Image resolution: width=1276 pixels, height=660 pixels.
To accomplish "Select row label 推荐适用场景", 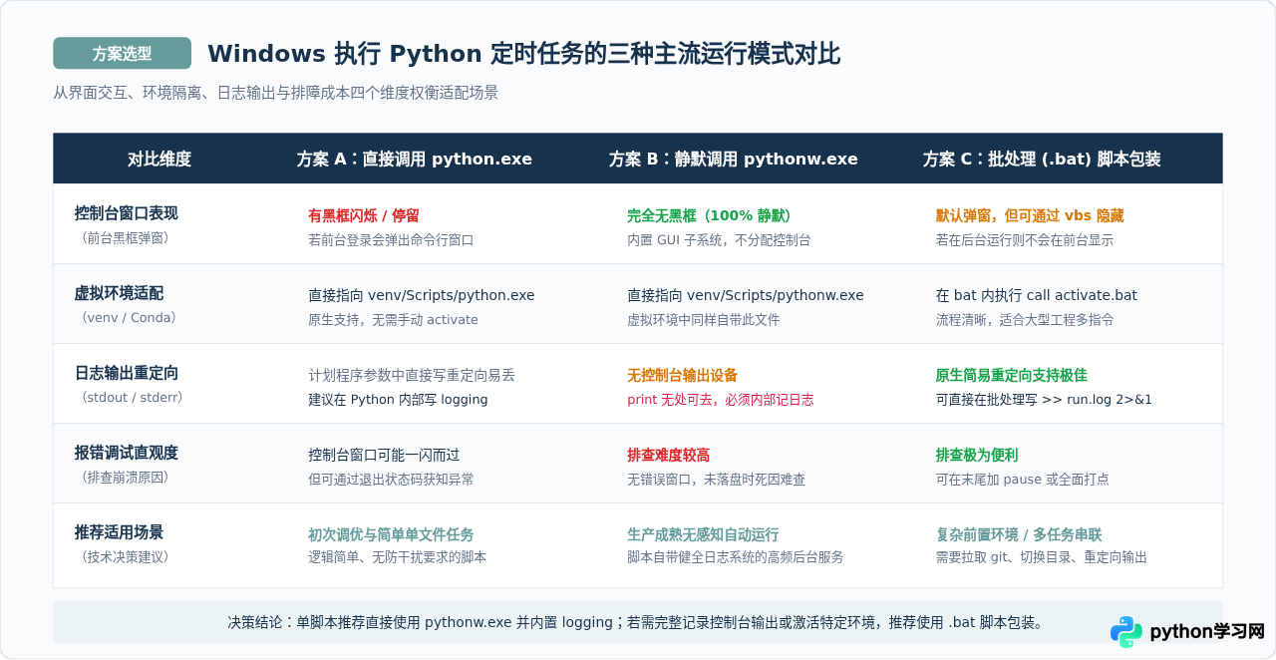I will tap(119, 532).
